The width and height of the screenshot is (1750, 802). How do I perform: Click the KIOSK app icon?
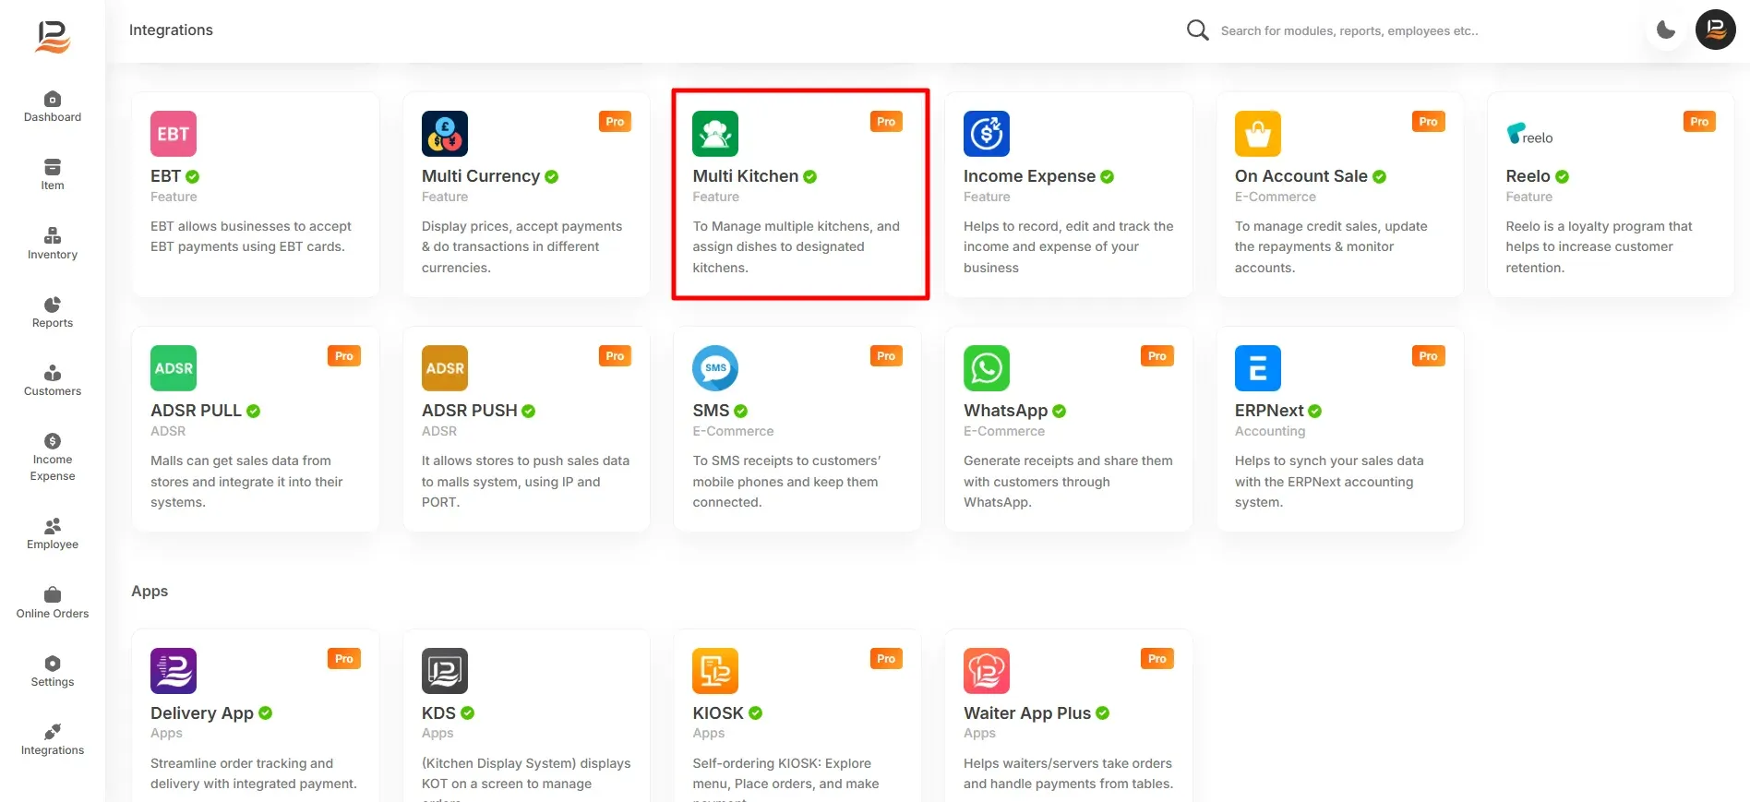coord(715,671)
